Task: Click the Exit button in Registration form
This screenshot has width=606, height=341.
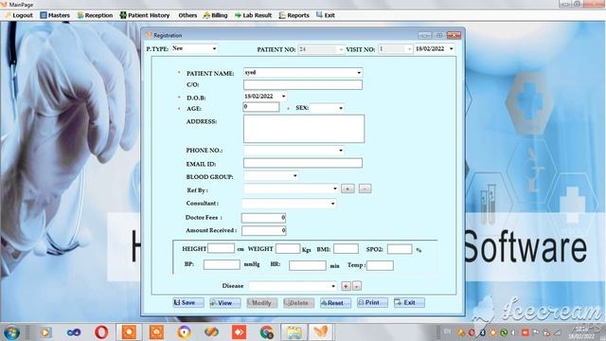Action: click(x=409, y=303)
